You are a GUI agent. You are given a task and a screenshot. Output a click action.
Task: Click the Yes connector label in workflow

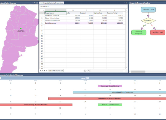click(x=144, y=25)
